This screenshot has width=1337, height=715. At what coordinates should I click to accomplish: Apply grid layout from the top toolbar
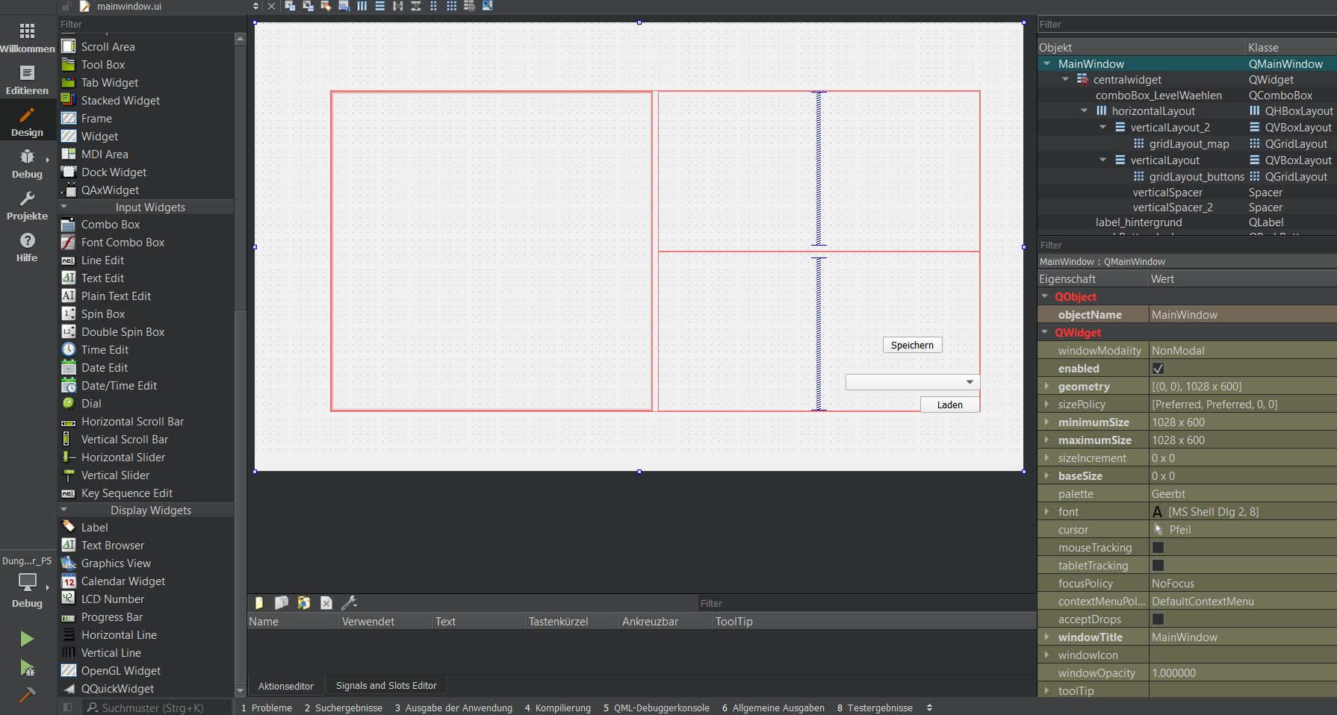point(451,6)
